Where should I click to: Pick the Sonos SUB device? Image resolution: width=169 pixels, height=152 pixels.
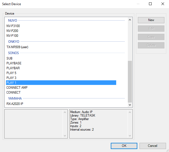click(9, 58)
